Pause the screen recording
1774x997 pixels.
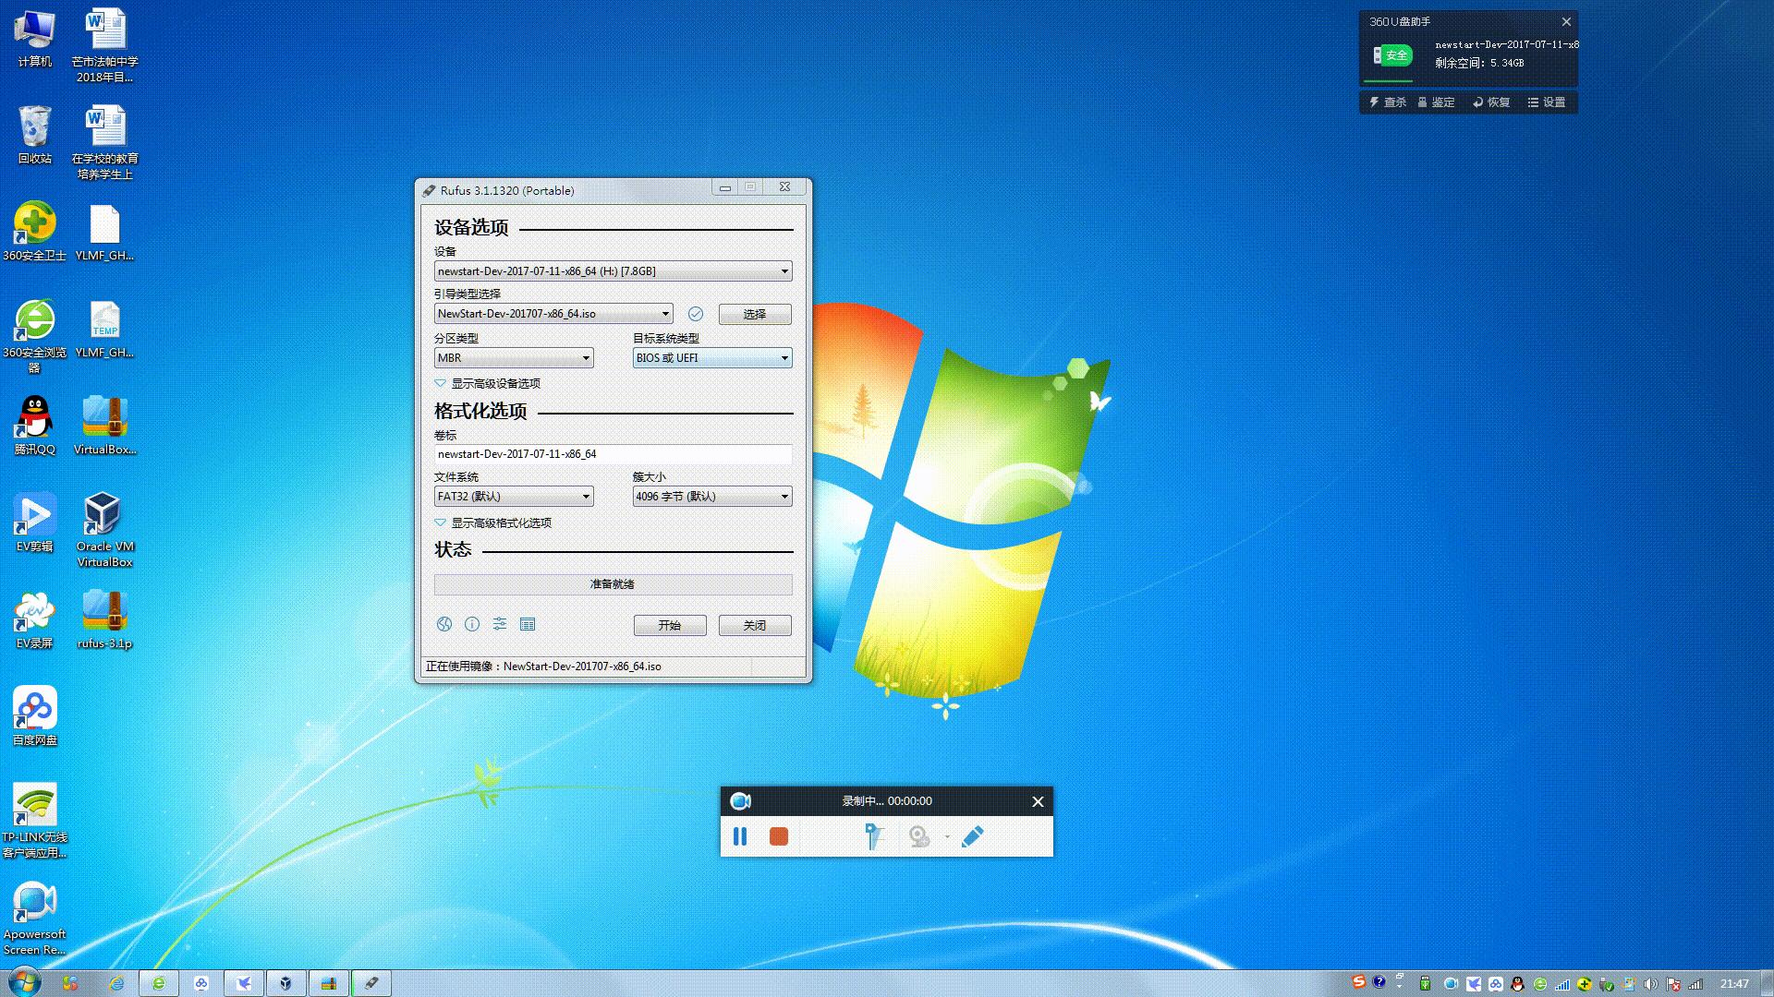740,836
